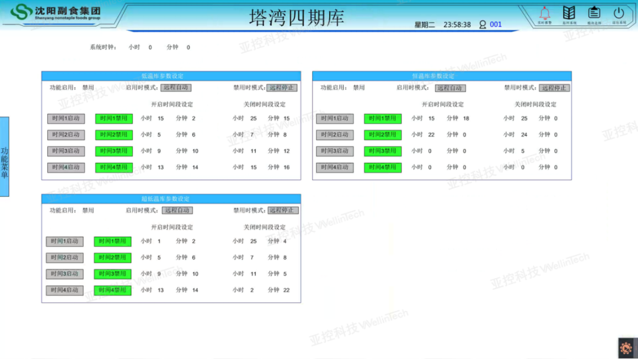Click 功能启用 禁用 status in 超低温库 panel
This screenshot has height=359, width=638.
tap(88, 210)
